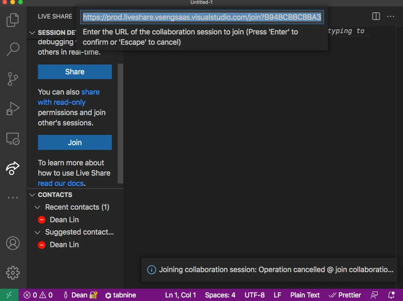Collapse the Session Details section
The image size is (403, 301).
point(32,33)
